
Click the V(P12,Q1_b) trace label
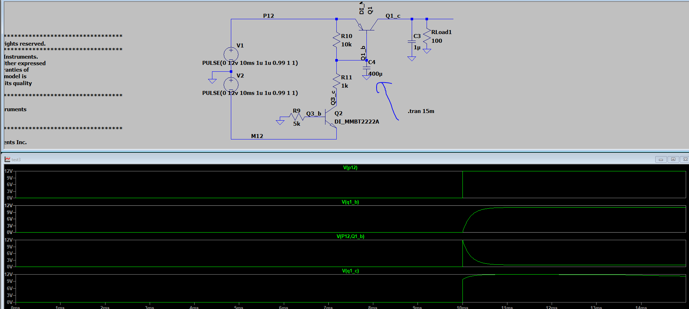[x=350, y=236]
